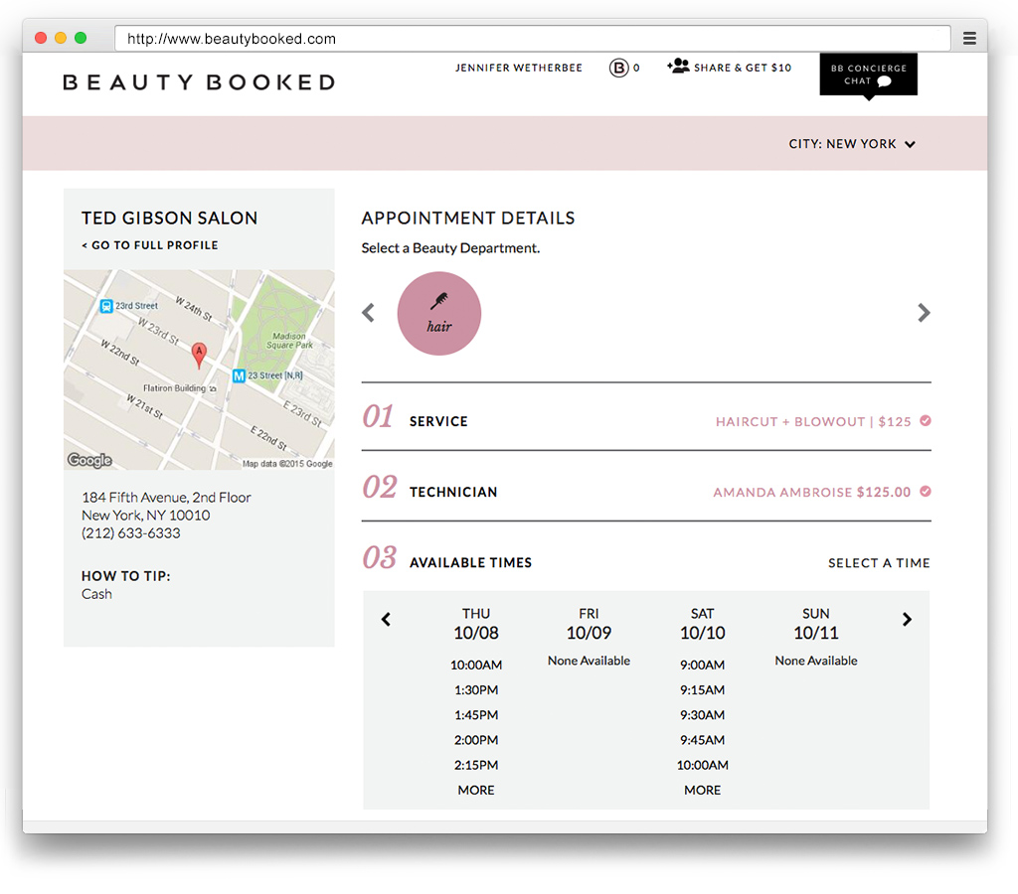
Task: Pick the 9:15AM appointment time
Action: click(x=703, y=690)
